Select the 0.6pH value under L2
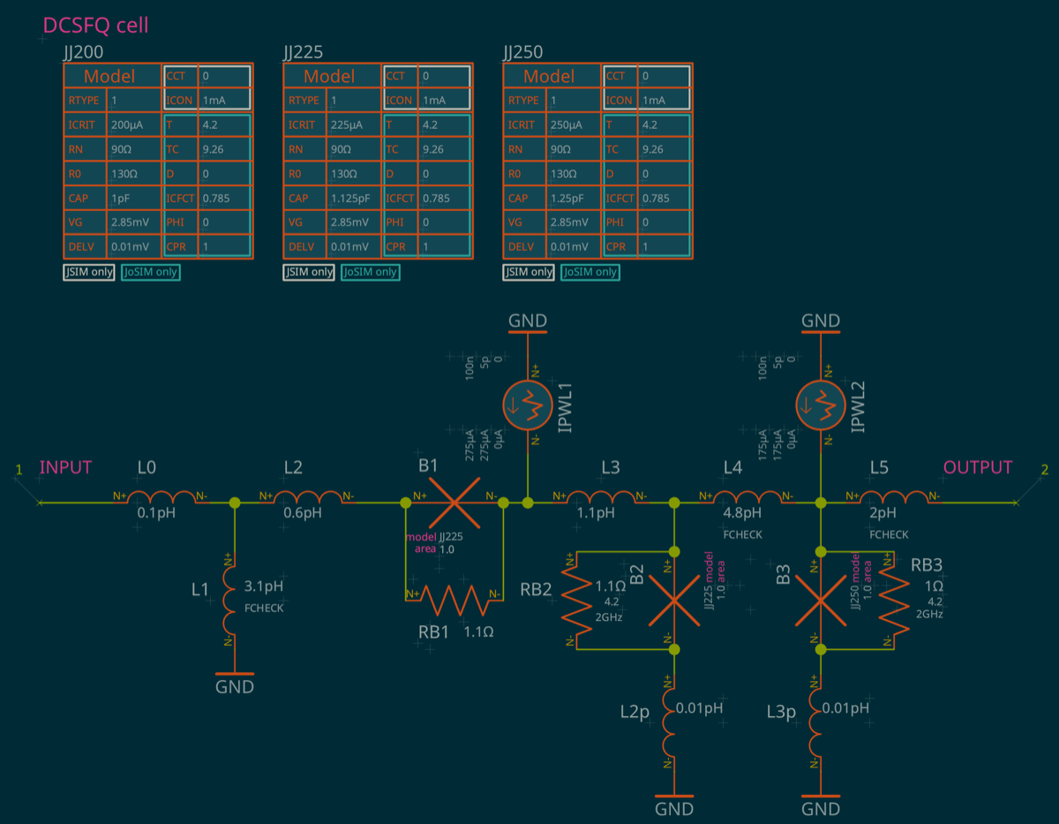Viewport: 1059px width, 824px height. tap(301, 512)
